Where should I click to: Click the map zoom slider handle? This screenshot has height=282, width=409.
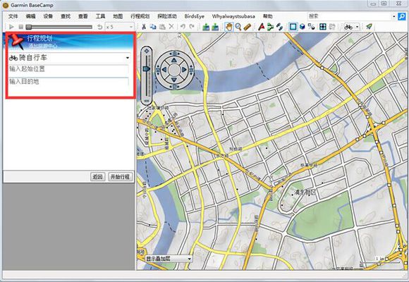pos(147,69)
